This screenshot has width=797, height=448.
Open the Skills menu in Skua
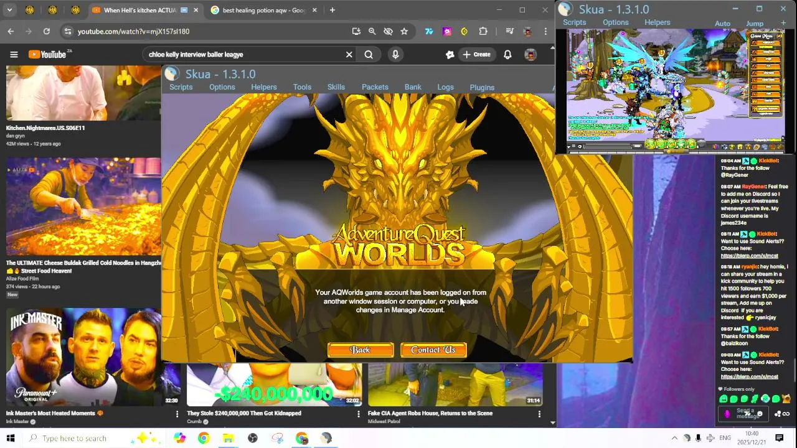[336, 87]
